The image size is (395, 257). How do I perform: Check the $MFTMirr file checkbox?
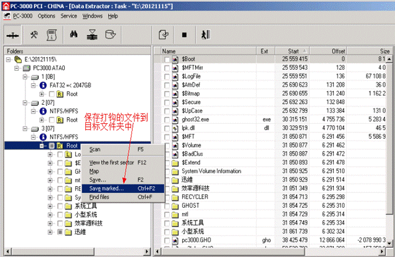[x=167, y=68]
